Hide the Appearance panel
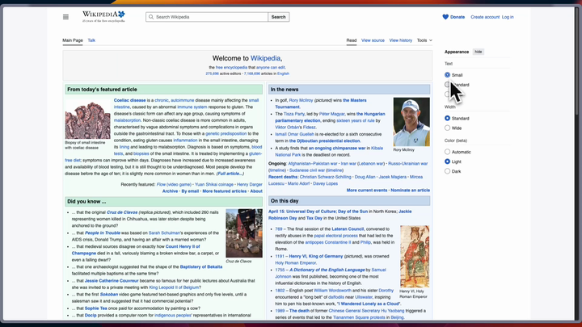Viewport: 582px width, 327px height. pos(478,52)
